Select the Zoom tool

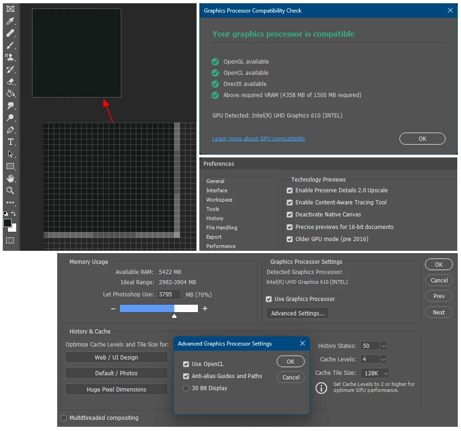coord(10,190)
